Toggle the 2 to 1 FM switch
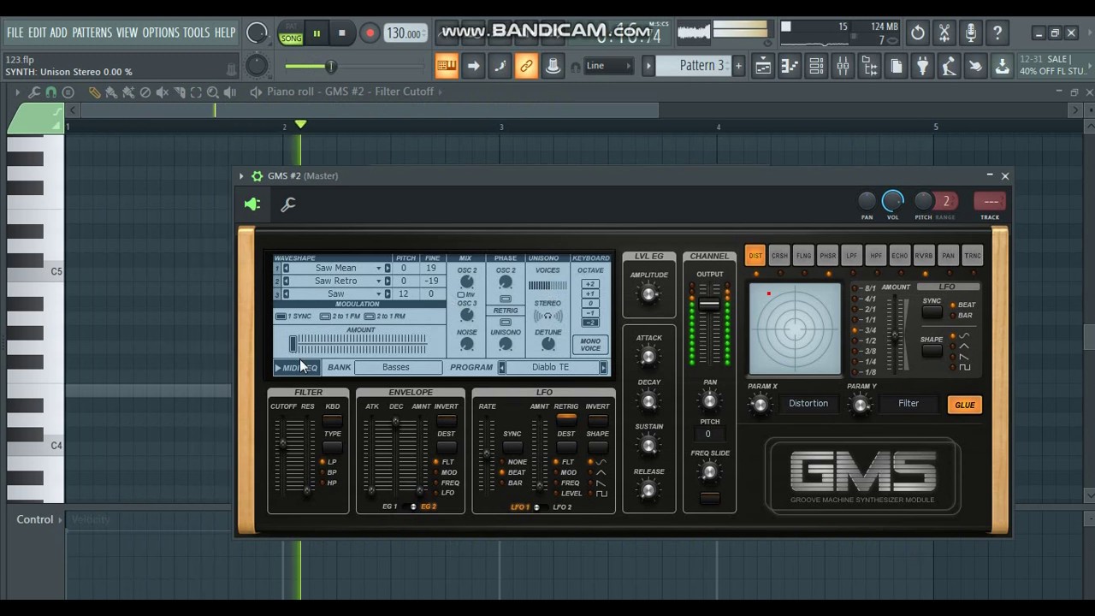1095x616 pixels. (x=325, y=317)
